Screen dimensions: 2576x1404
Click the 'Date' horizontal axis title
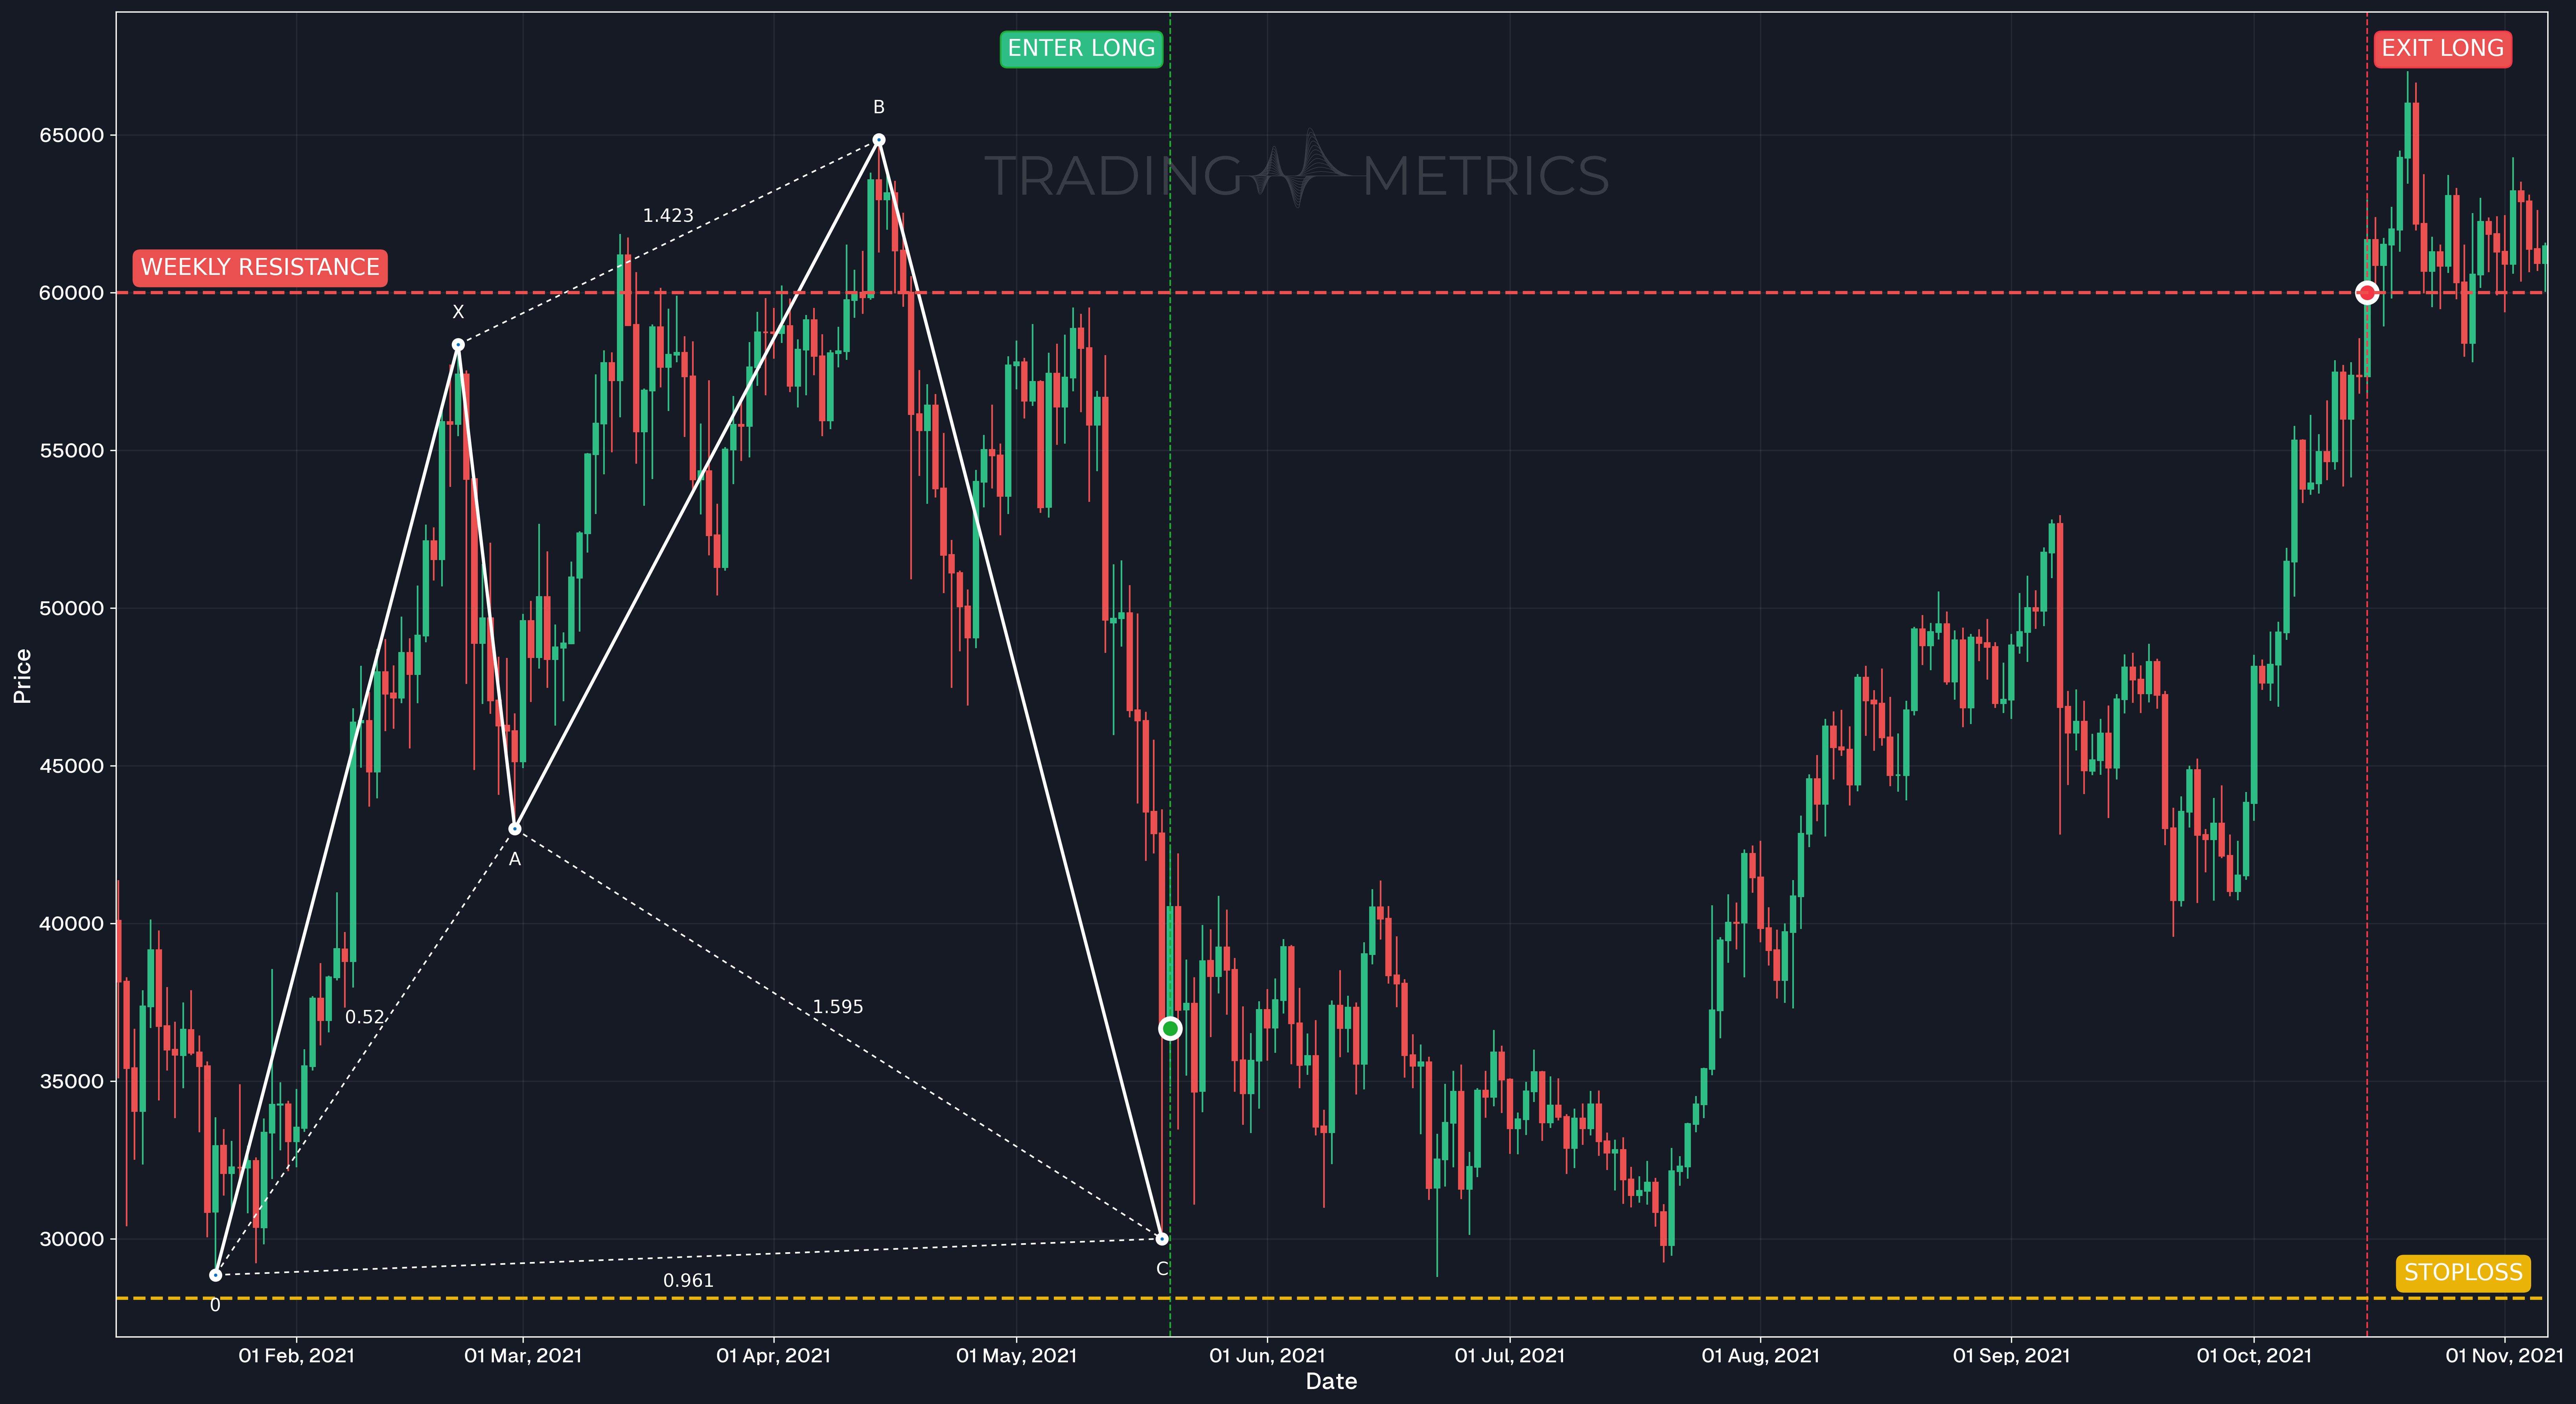coord(1332,1382)
